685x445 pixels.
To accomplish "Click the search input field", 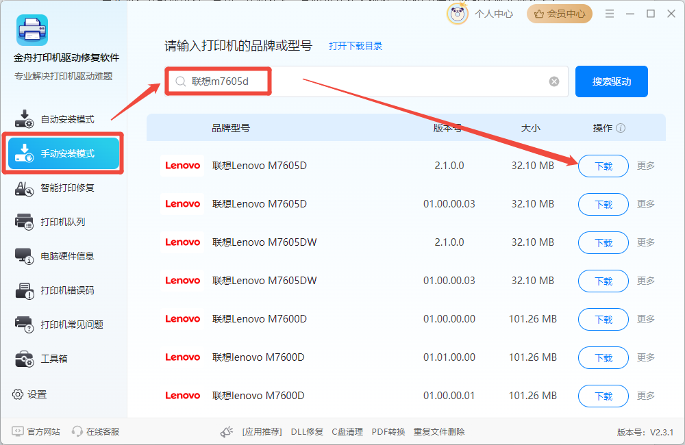I will (366, 81).
